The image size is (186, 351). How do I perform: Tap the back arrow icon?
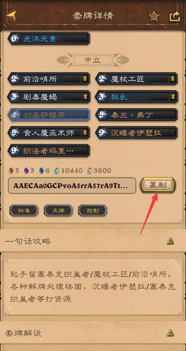(x=11, y=15)
